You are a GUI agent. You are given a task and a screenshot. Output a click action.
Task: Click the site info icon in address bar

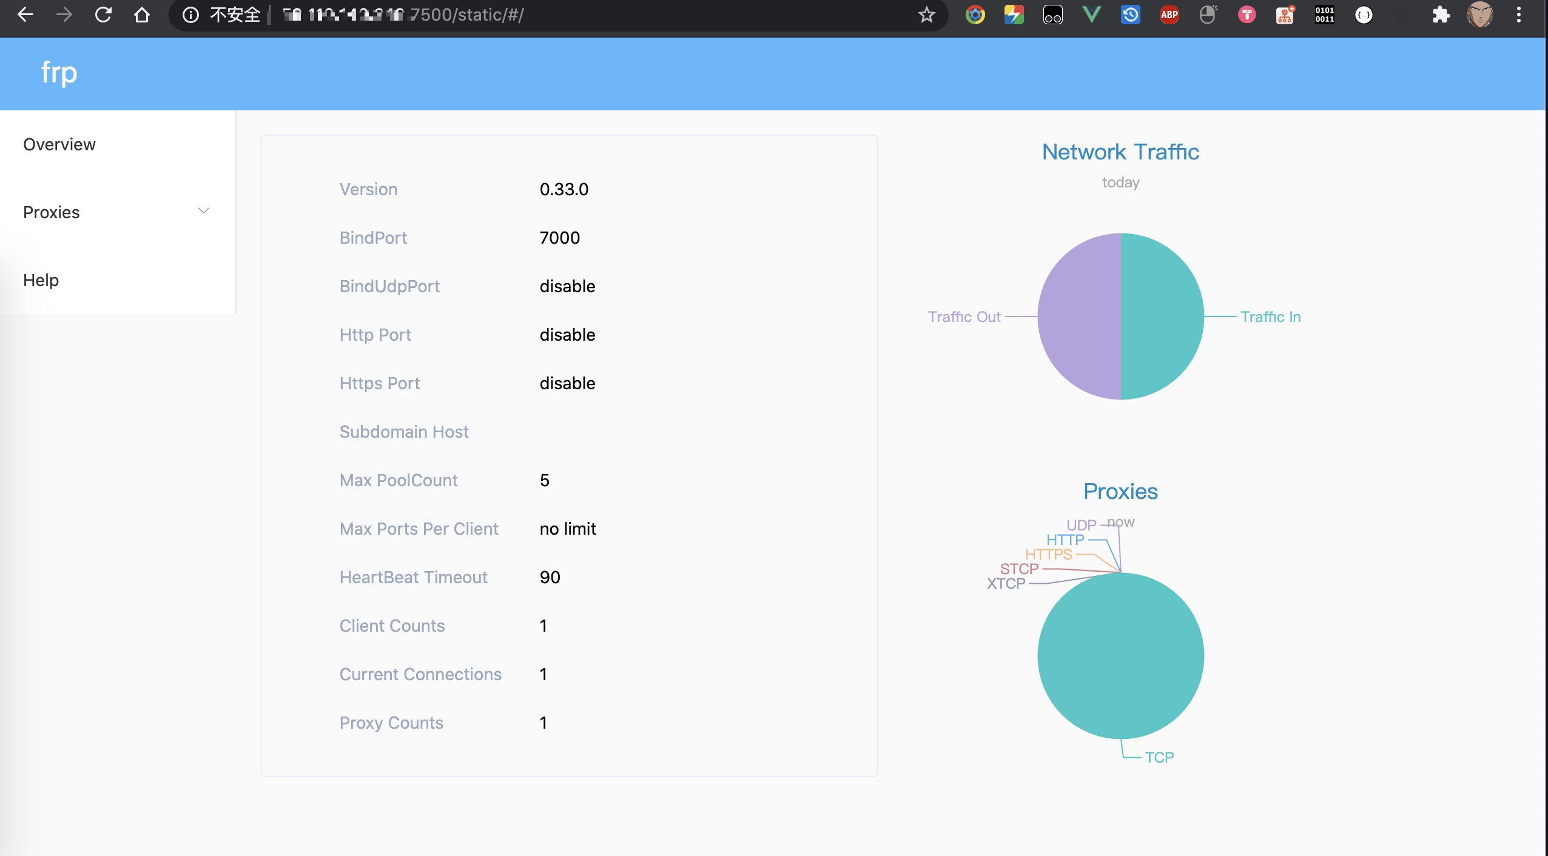190,15
